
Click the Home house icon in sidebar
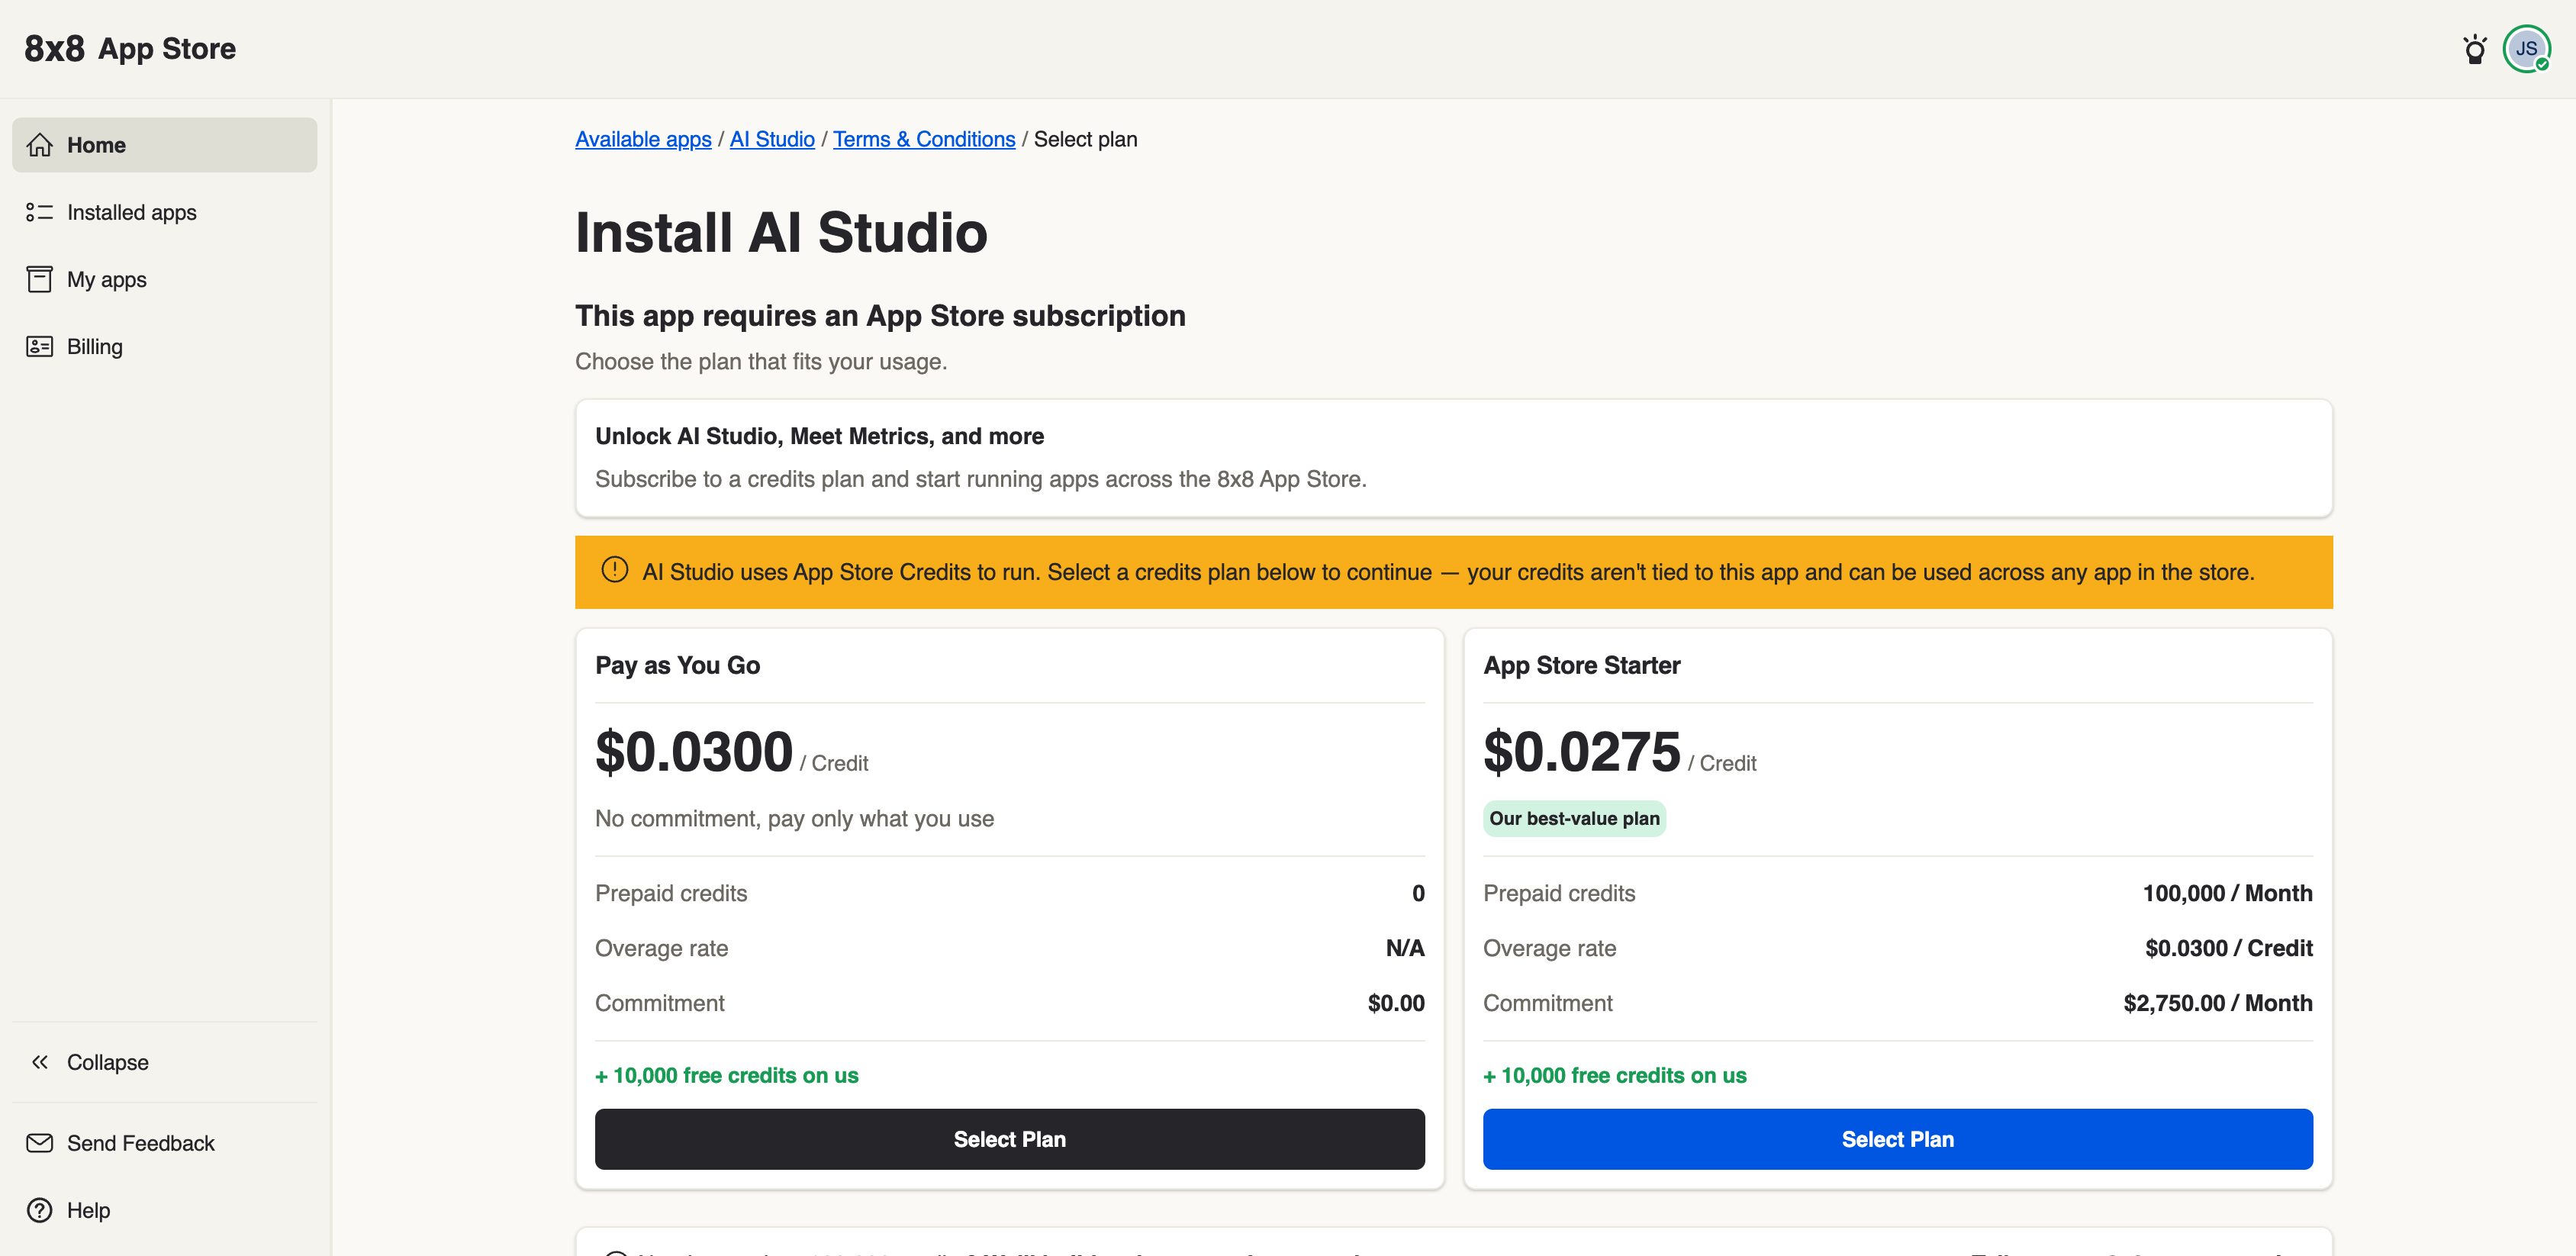tap(40, 145)
